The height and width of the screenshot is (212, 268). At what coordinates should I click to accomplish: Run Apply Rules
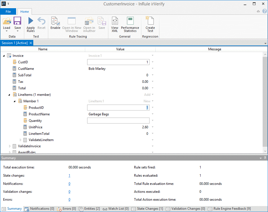coord(30,21)
